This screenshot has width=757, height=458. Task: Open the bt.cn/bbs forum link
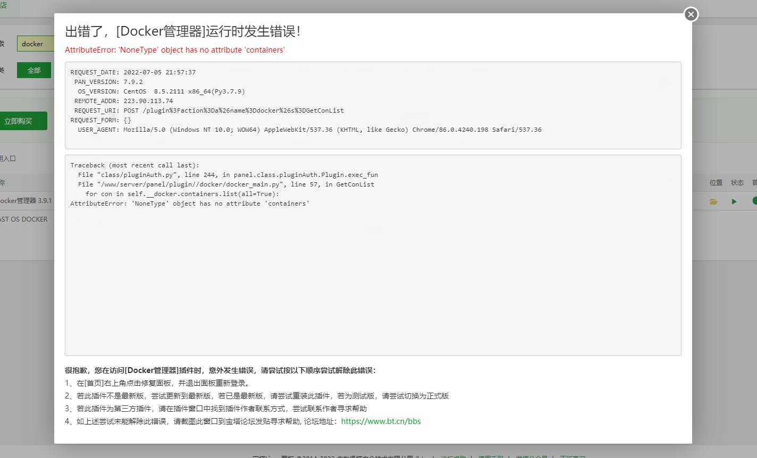[381, 421]
